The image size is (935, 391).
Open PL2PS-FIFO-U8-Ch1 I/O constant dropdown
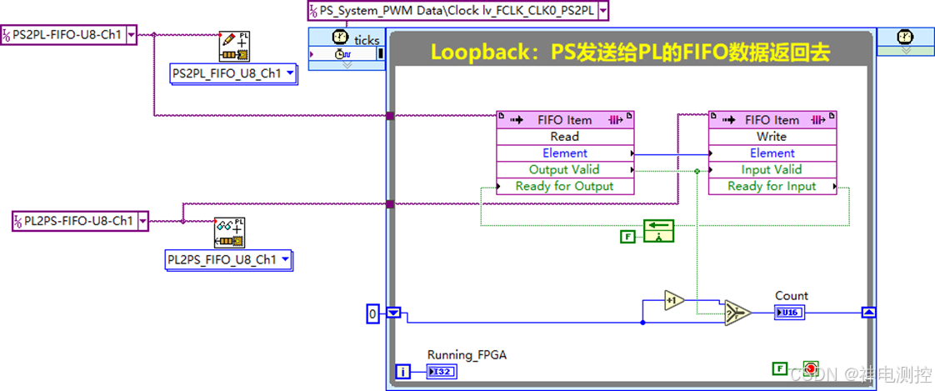tap(142, 220)
